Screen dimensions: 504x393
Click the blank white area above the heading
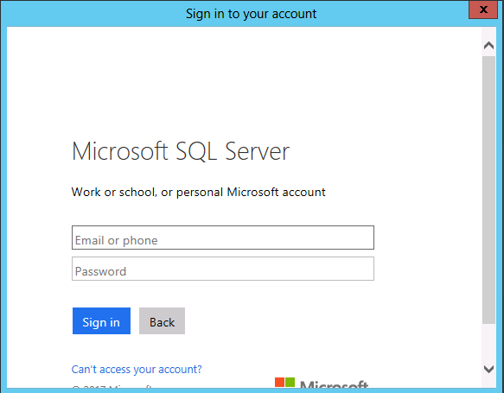pos(245,84)
